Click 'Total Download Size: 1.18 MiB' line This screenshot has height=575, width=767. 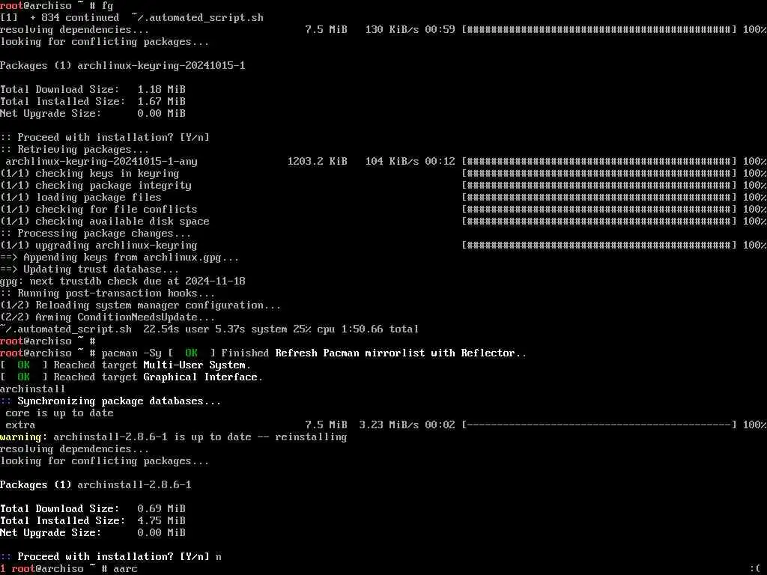(93, 90)
